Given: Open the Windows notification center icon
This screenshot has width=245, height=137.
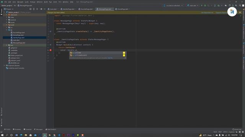Looking at the screenshot, I should coord(241,135).
